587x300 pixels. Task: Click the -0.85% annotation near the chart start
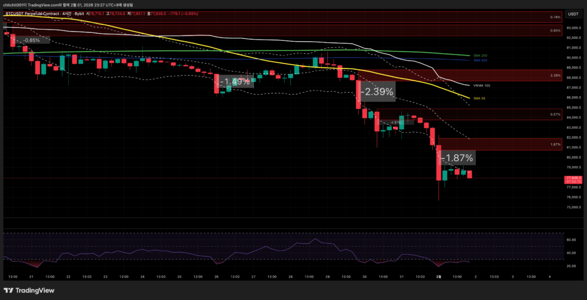[32, 40]
